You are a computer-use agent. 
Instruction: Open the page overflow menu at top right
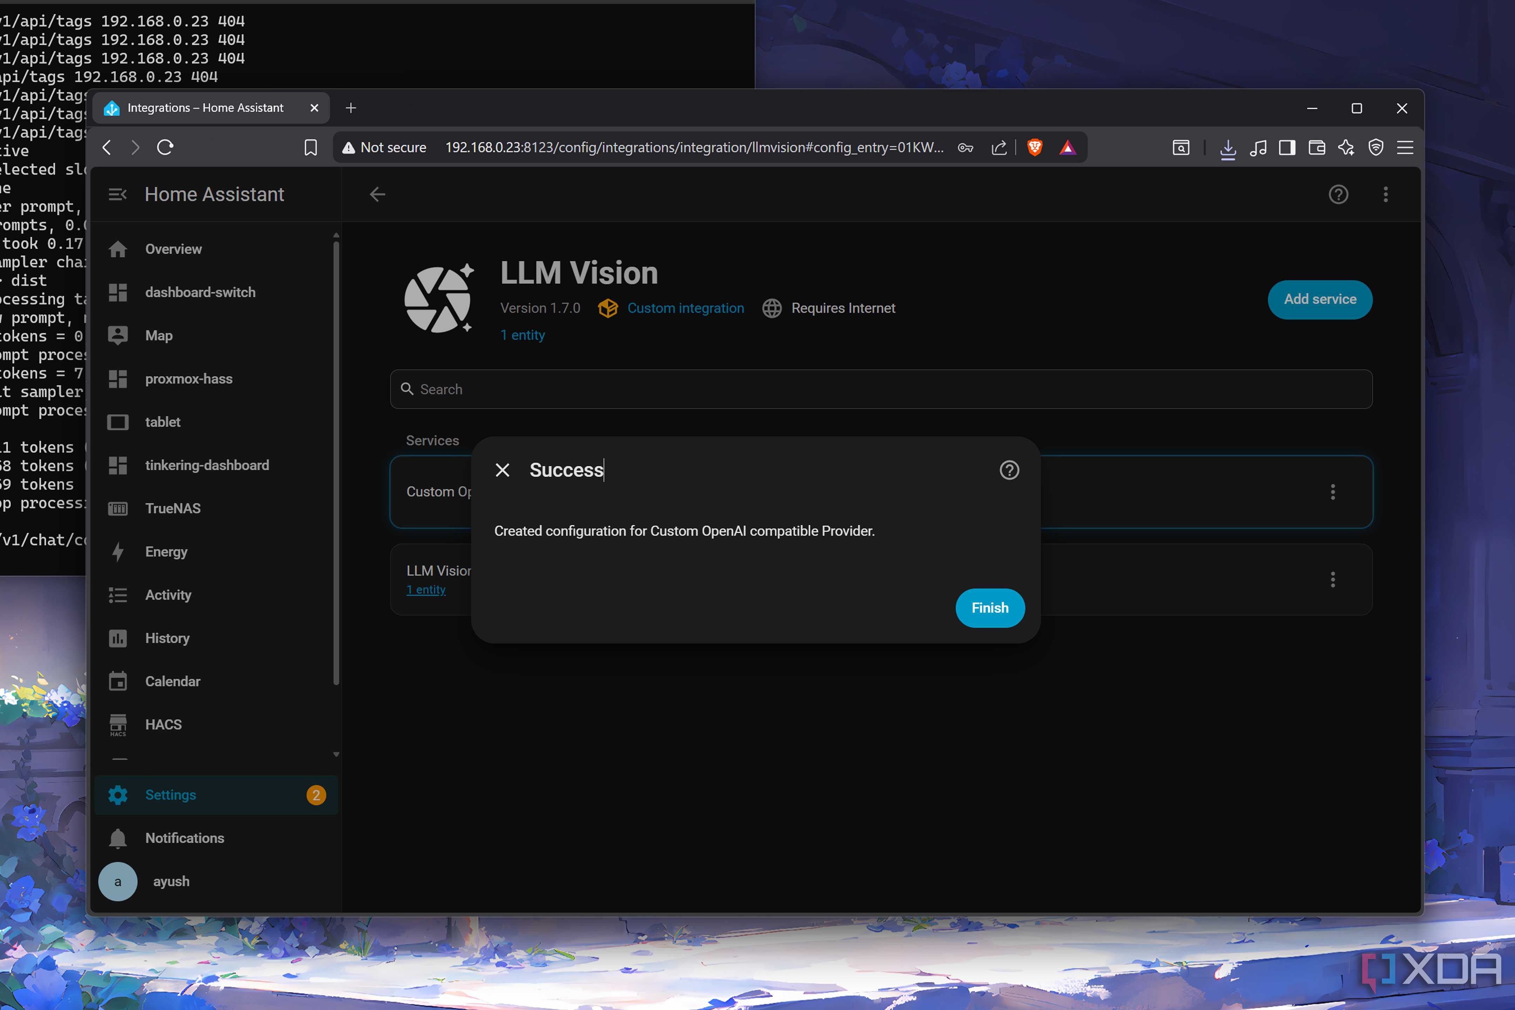pos(1386,195)
